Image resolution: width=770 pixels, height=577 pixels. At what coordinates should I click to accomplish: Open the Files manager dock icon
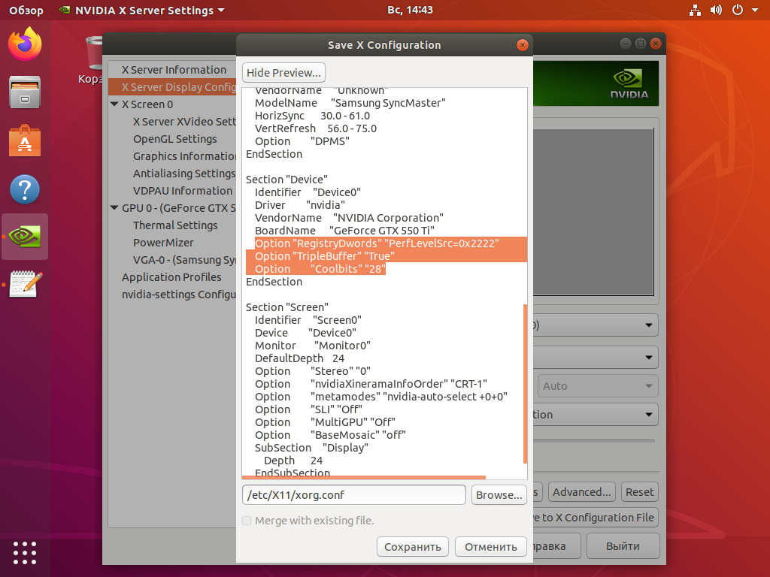(x=25, y=92)
